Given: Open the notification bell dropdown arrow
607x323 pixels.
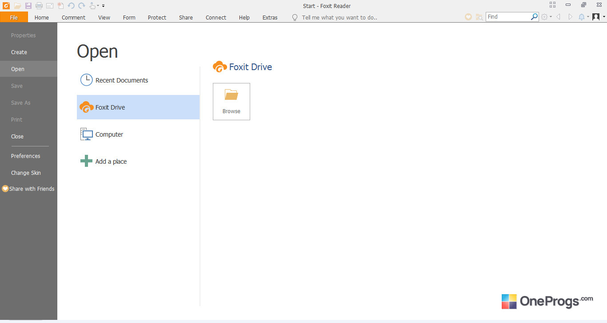Looking at the screenshot, I should point(588,17).
